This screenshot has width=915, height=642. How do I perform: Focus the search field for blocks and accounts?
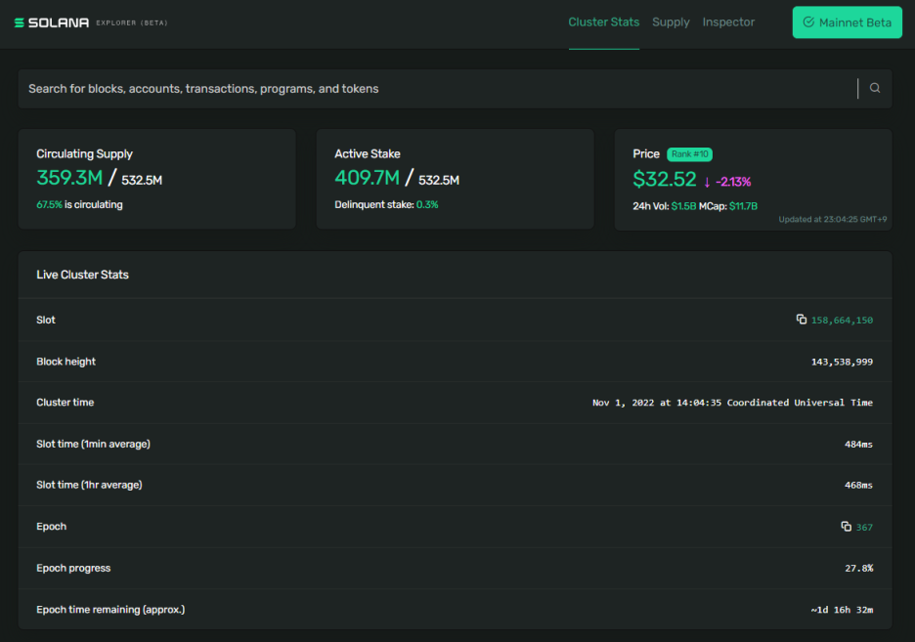coord(438,89)
